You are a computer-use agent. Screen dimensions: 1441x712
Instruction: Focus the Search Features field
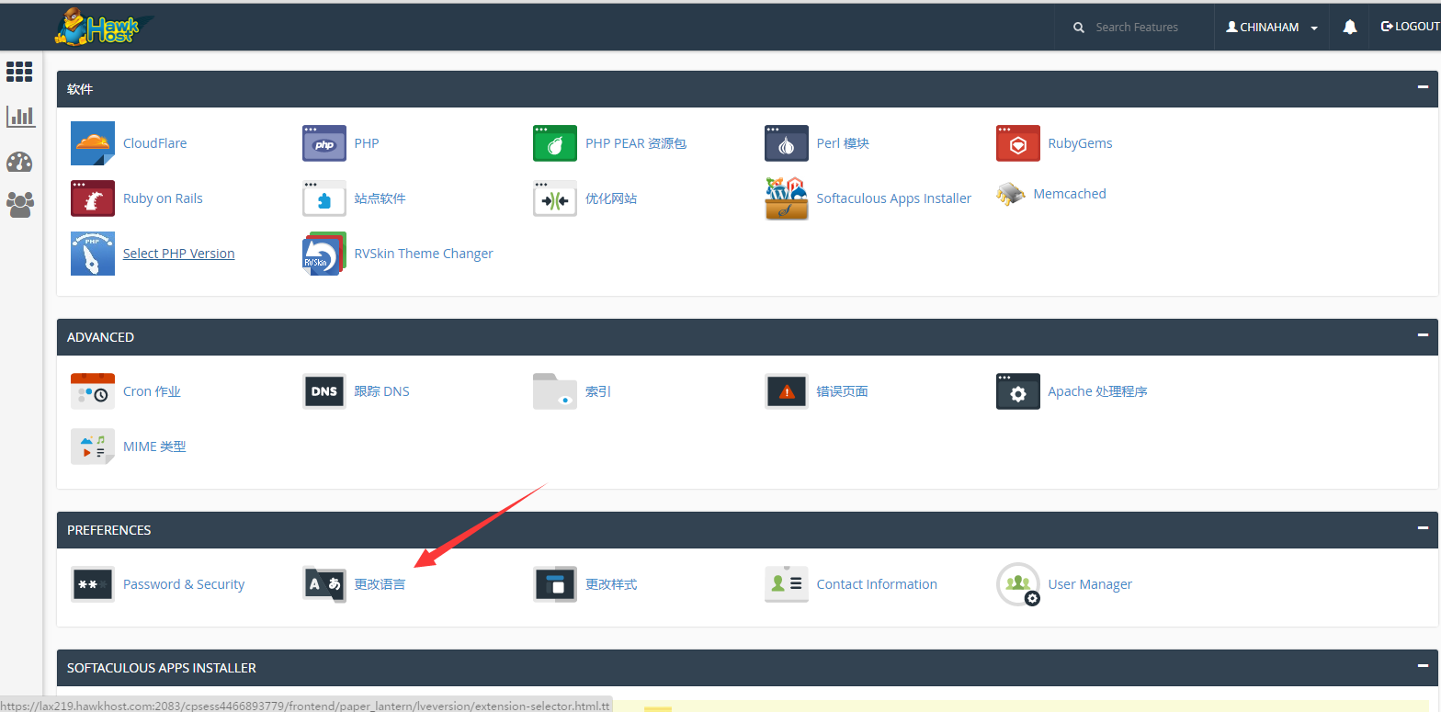click(1135, 28)
